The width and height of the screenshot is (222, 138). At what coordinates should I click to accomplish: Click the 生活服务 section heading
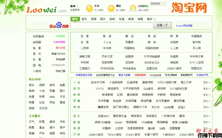(x=35, y=116)
